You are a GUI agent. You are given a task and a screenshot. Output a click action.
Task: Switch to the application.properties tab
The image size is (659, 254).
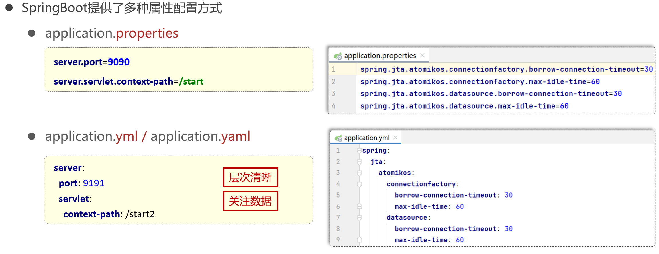click(380, 56)
